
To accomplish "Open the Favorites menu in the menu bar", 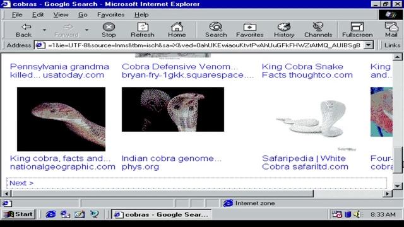I will pos(111,15).
